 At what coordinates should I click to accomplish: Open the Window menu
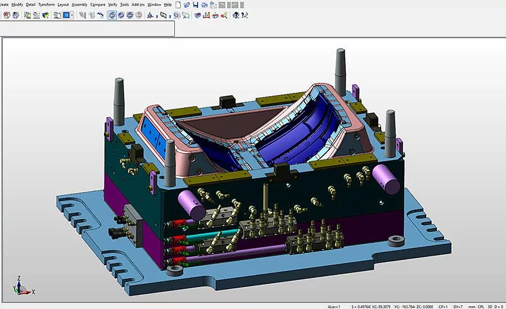[x=154, y=4]
